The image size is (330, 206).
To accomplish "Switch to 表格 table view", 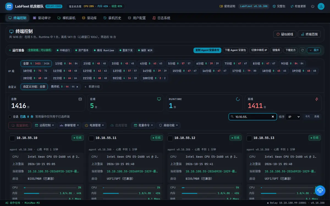I will (317, 116).
